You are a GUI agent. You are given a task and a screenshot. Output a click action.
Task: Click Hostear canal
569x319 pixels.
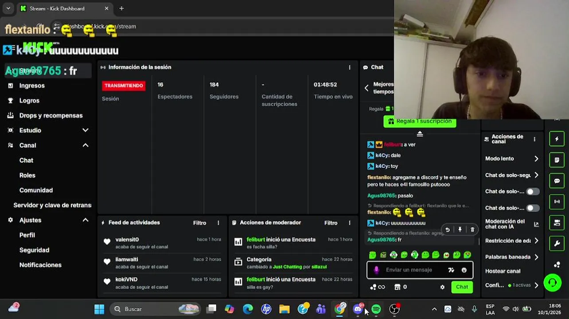tap(503, 271)
